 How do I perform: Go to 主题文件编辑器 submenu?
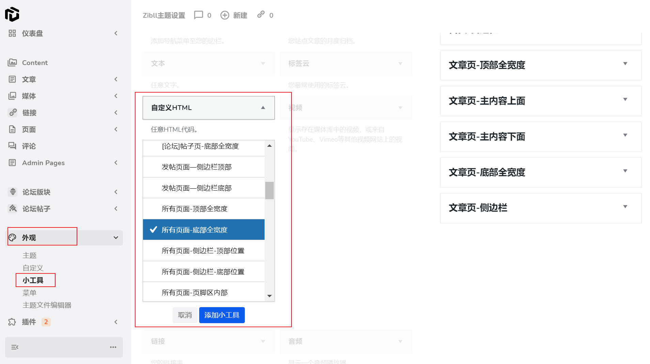47,305
